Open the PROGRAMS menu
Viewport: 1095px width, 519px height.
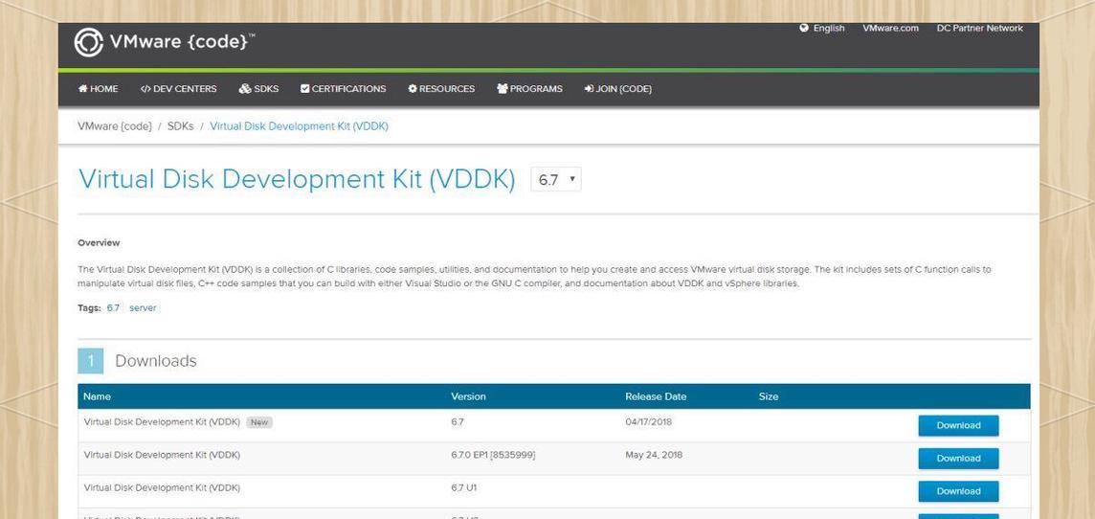[x=529, y=89]
